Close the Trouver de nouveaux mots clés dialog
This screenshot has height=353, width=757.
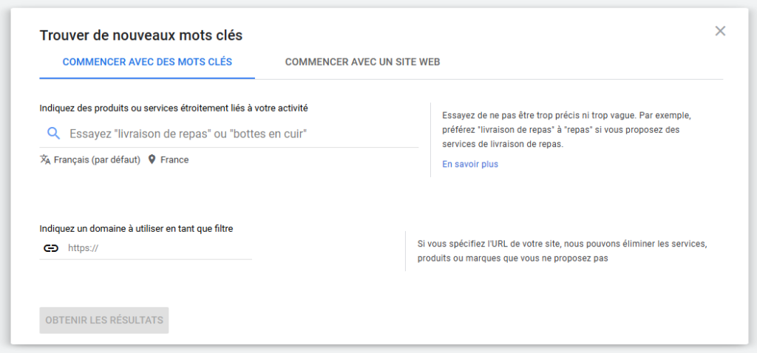click(x=720, y=31)
